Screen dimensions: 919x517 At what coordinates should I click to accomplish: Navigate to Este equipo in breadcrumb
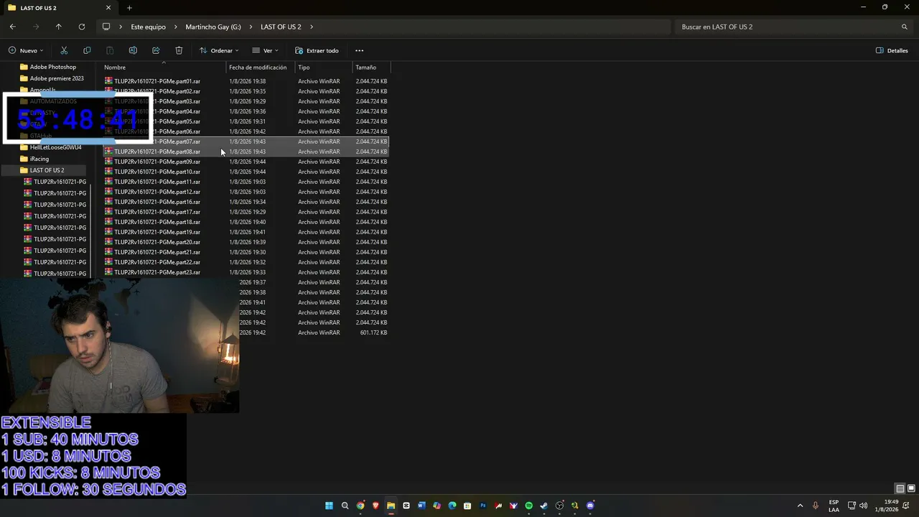(148, 27)
